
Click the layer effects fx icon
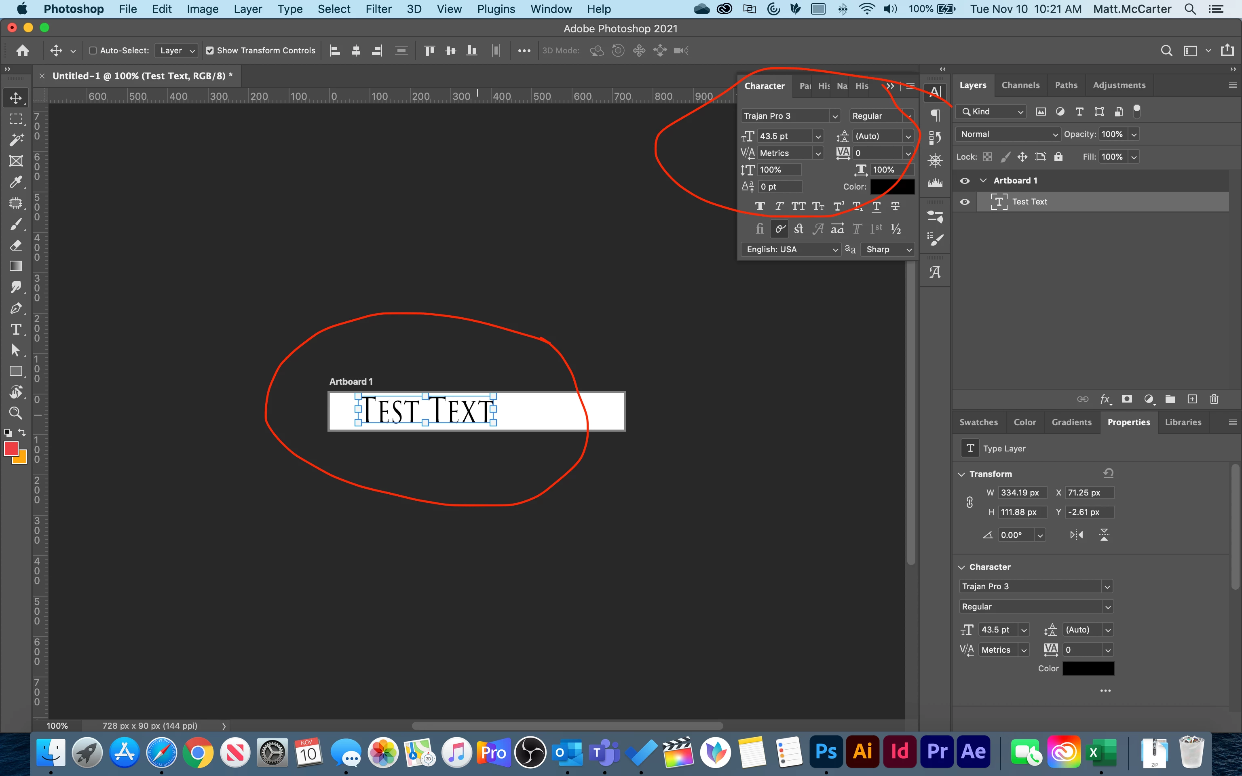(1105, 399)
